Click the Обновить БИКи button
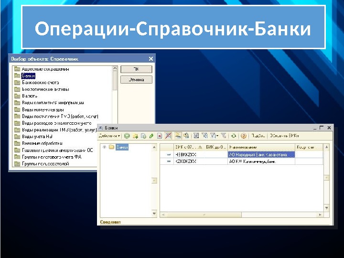 (284, 136)
